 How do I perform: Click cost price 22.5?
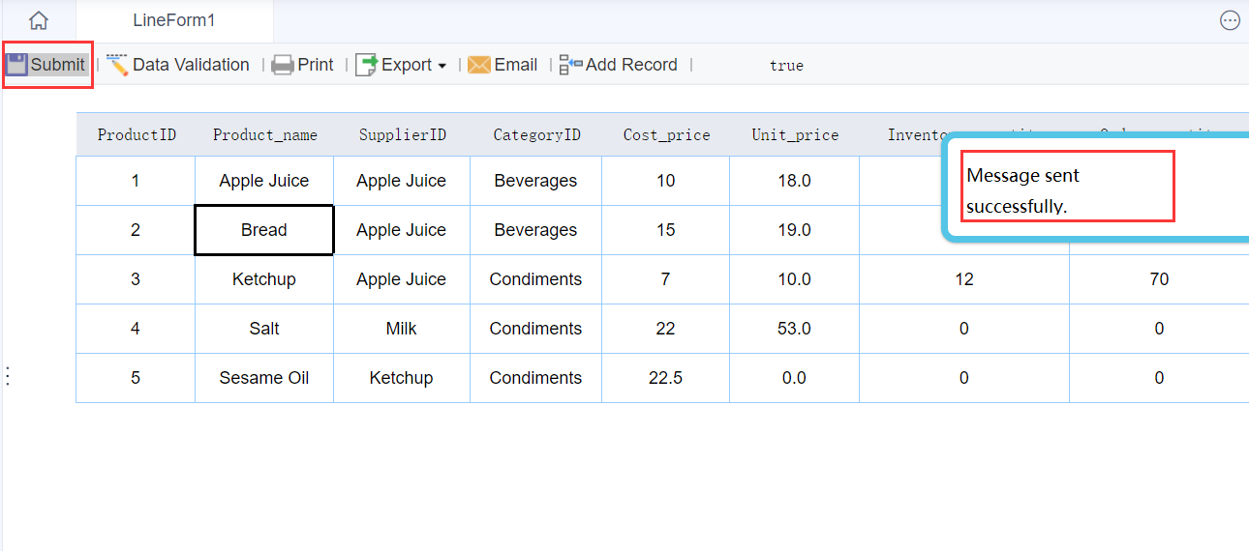point(666,378)
